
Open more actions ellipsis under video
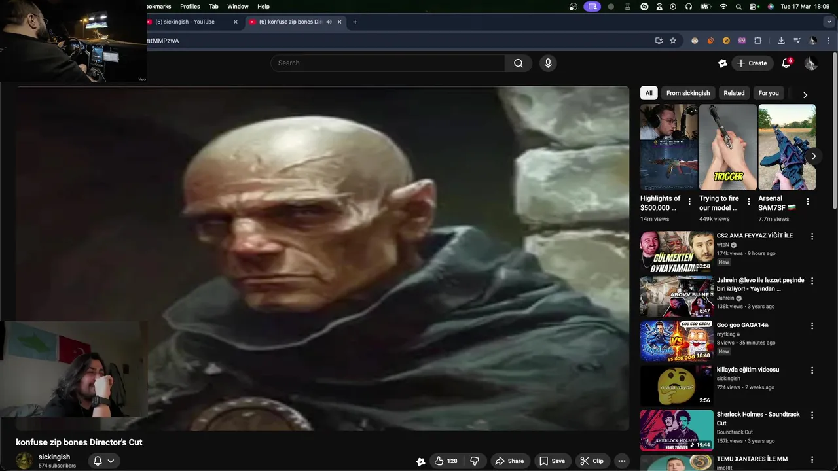622,461
